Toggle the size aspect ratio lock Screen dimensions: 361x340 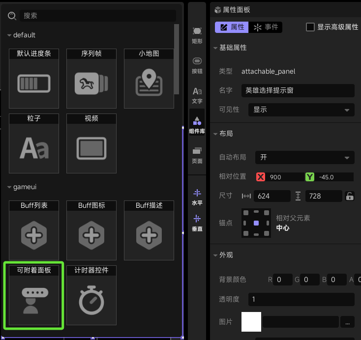coord(350,196)
